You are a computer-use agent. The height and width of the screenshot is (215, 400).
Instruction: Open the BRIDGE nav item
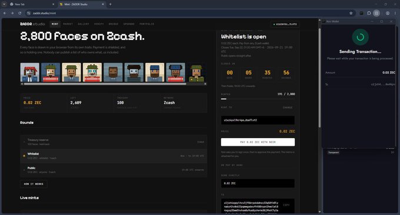114,24
